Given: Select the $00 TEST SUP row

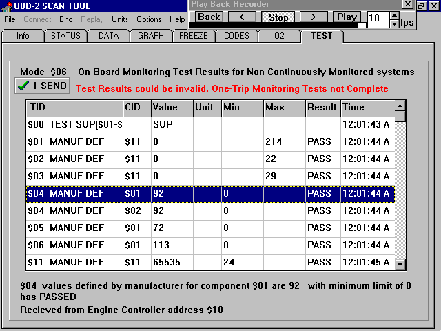Looking at the screenshot, I should tap(210, 124).
